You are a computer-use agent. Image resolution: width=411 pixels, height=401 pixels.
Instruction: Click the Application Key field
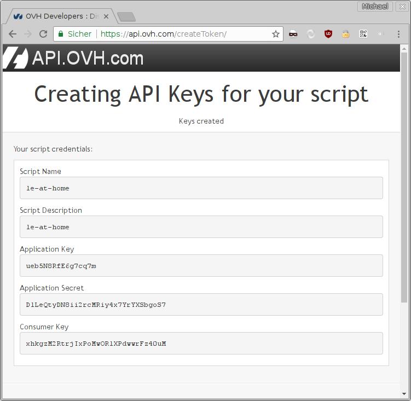coord(201,265)
